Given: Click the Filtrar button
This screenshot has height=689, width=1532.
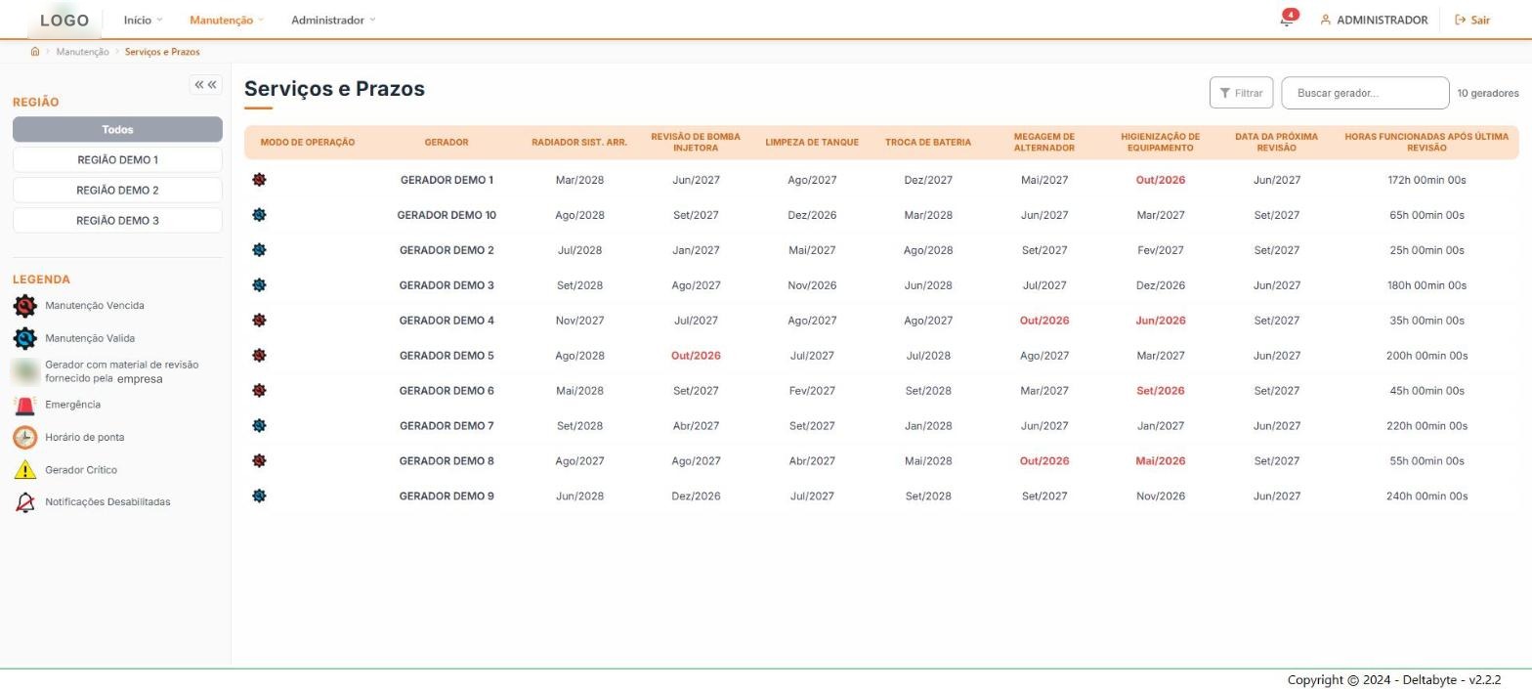Looking at the screenshot, I should click(x=1241, y=93).
